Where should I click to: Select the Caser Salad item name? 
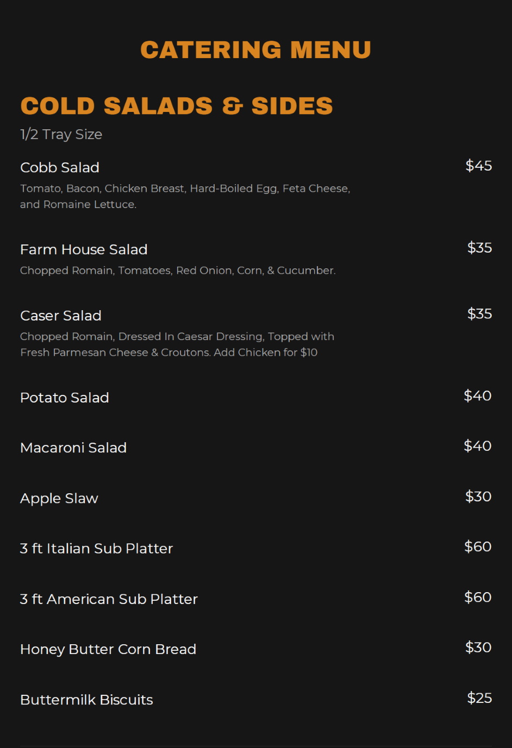pos(61,316)
